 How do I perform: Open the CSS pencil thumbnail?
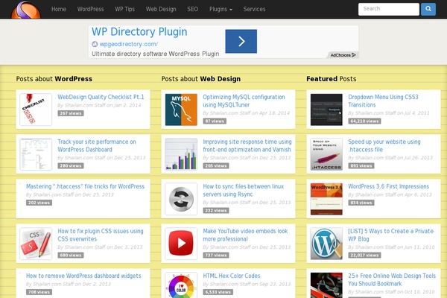(x=36, y=244)
